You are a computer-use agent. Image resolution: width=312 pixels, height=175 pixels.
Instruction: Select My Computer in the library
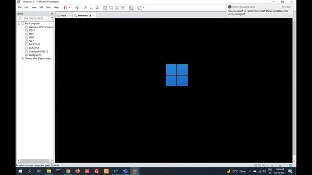click(x=32, y=23)
